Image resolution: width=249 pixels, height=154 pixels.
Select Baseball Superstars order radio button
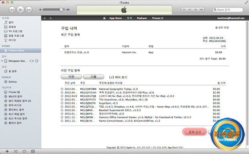pyautogui.click(x=62, y=110)
